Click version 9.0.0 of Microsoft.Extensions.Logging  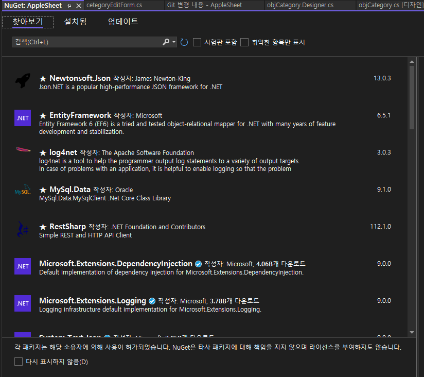384,301
